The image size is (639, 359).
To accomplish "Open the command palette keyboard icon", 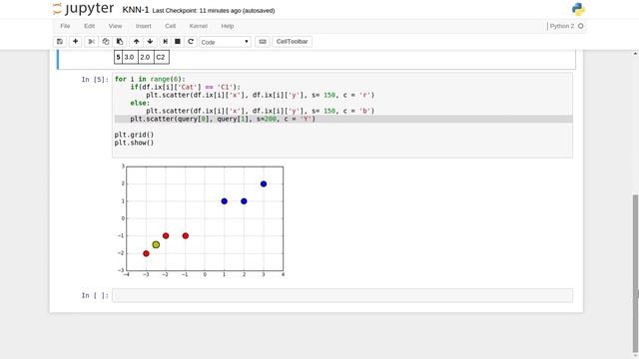I will click(x=263, y=42).
